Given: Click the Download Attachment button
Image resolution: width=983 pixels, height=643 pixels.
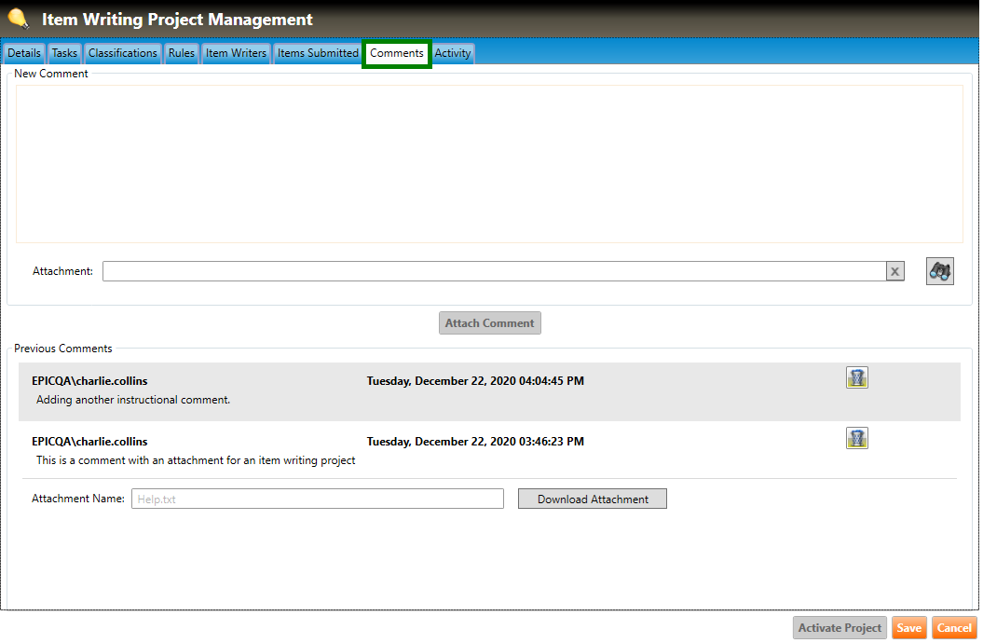Looking at the screenshot, I should pos(593,499).
